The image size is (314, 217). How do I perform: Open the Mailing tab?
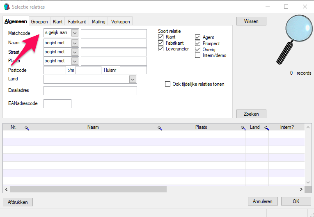point(99,22)
